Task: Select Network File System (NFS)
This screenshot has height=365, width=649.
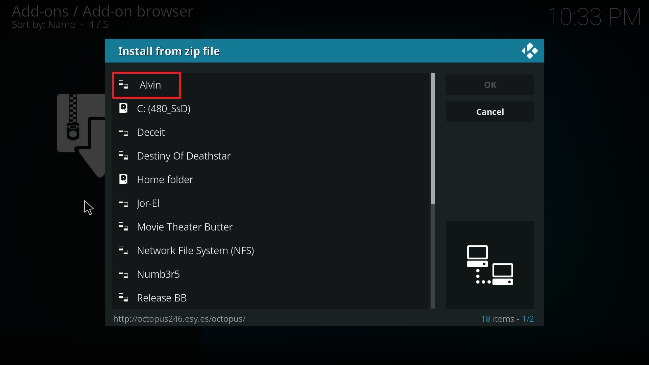Action: 270,251
